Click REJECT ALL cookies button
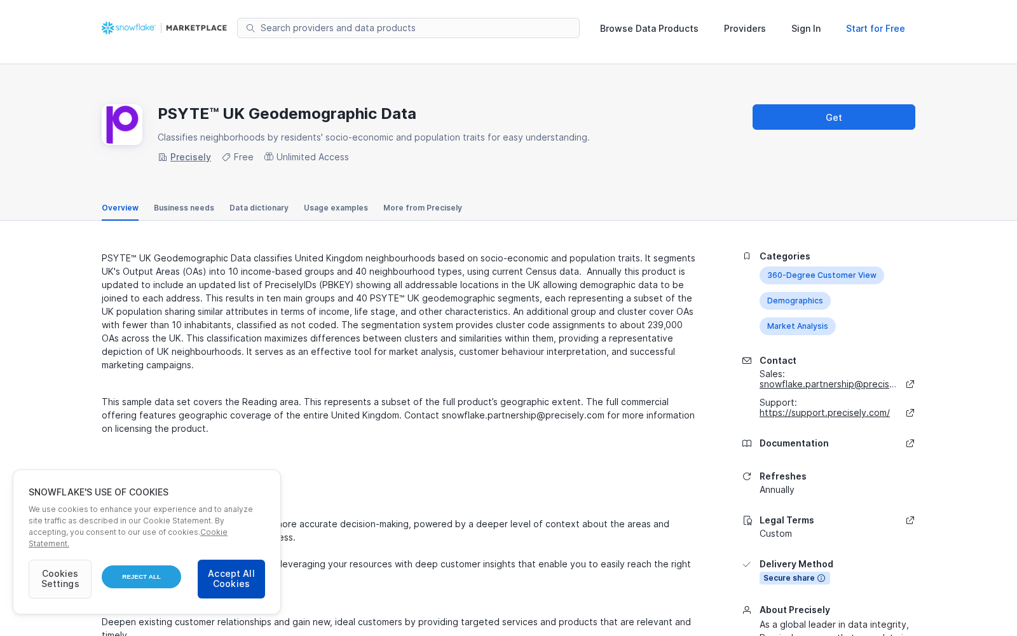The image size is (1017, 636). click(x=141, y=577)
